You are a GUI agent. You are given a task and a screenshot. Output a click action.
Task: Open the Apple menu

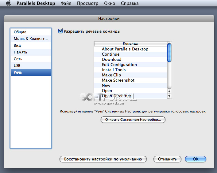coord(8,3)
